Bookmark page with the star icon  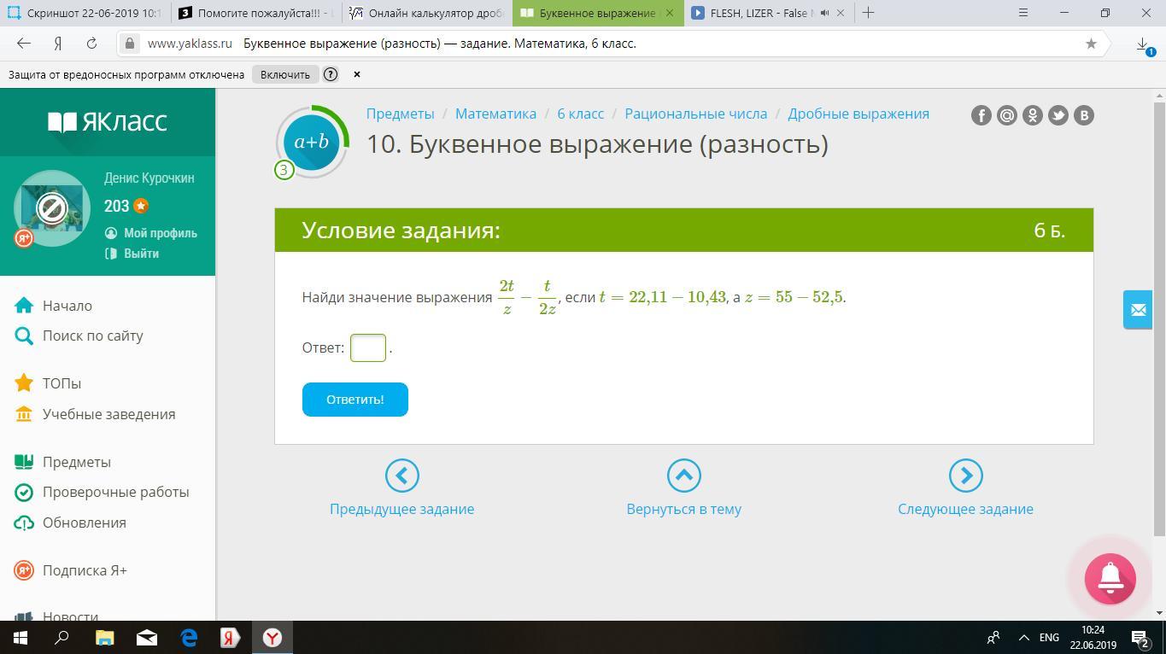click(1091, 44)
